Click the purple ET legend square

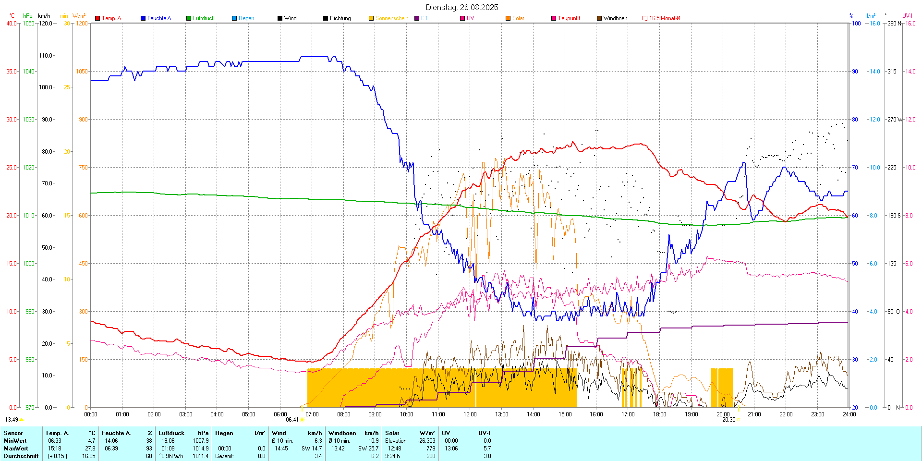pyautogui.click(x=417, y=18)
